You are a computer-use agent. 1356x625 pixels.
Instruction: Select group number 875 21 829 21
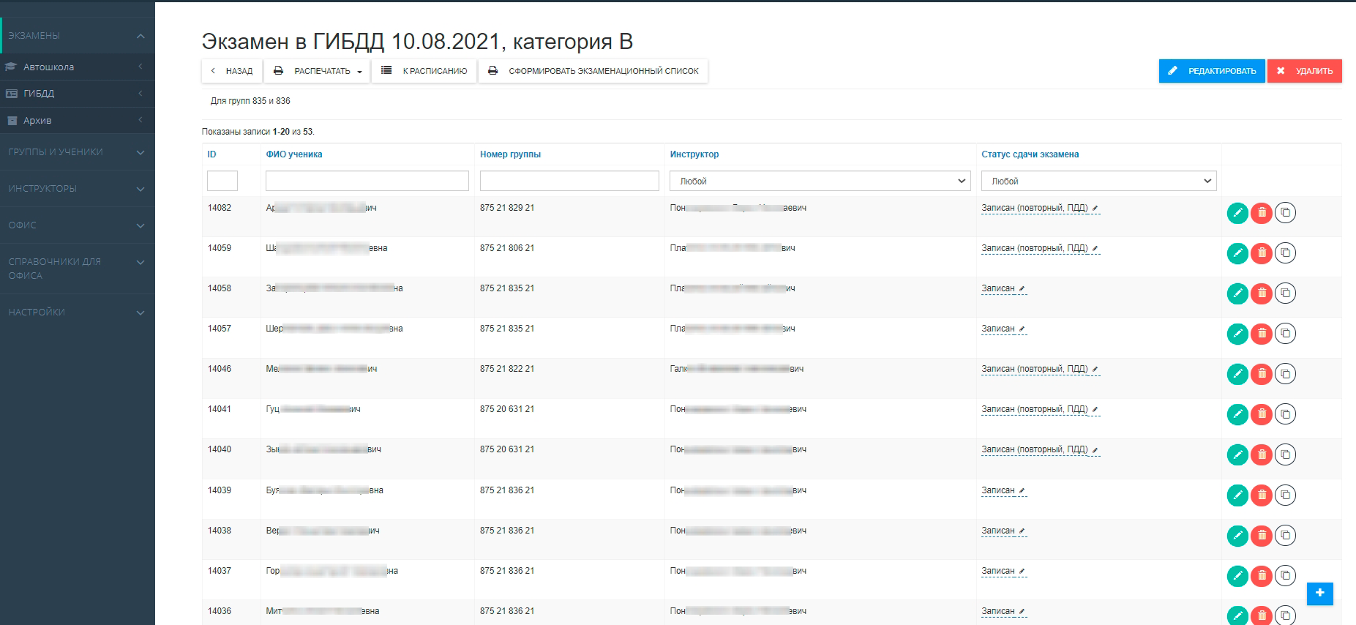point(507,208)
